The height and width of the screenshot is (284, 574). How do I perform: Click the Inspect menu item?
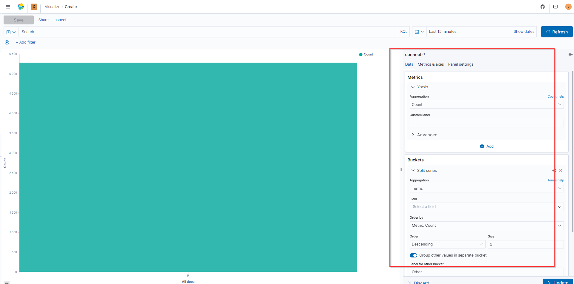tap(60, 20)
